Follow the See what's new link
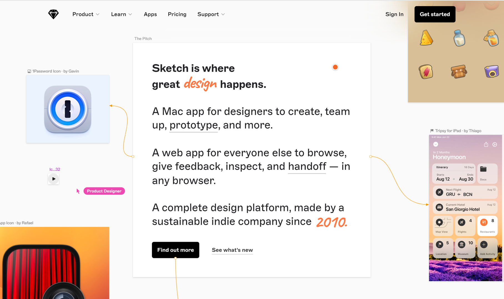This screenshot has width=504, height=299. (x=232, y=250)
